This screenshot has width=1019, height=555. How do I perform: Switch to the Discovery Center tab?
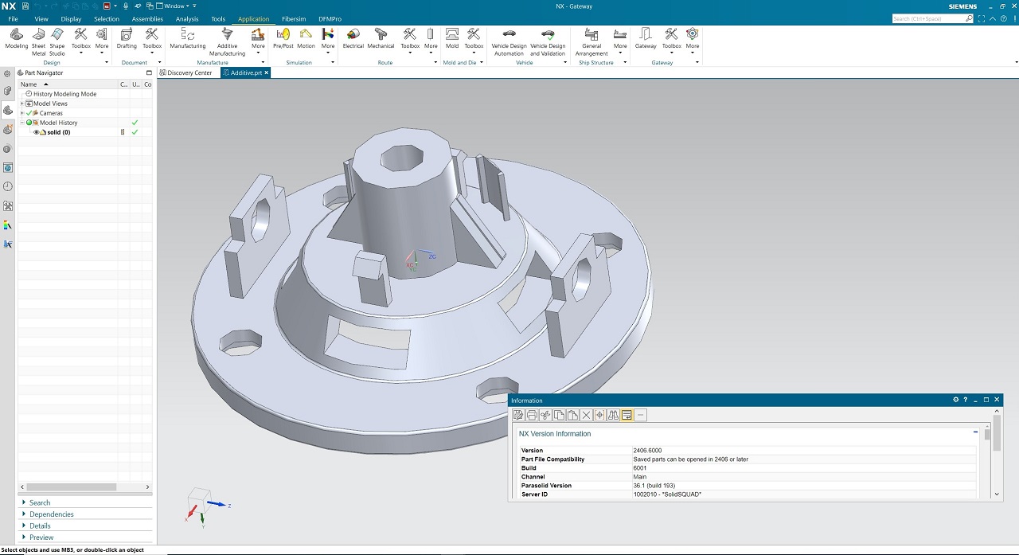(x=189, y=72)
